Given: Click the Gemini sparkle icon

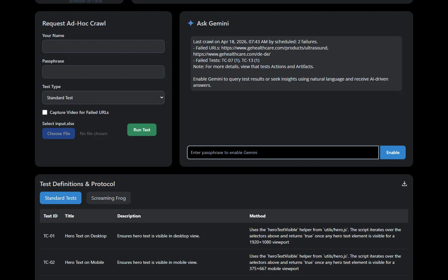Looking at the screenshot, I should point(190,23).
